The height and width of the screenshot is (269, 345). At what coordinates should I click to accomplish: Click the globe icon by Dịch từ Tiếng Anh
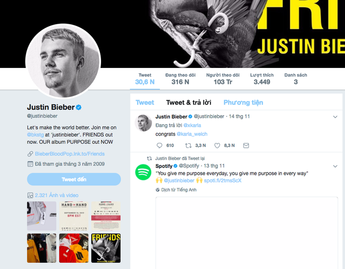click(158, 190)
